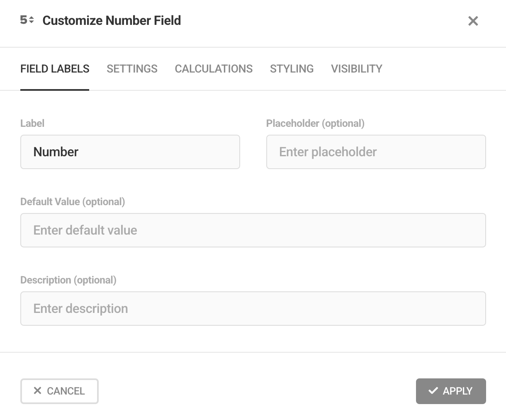This screenshot has height=419, width=506.
Task: Click inside the Label input showing Number
Action: (x=130, y=152)
